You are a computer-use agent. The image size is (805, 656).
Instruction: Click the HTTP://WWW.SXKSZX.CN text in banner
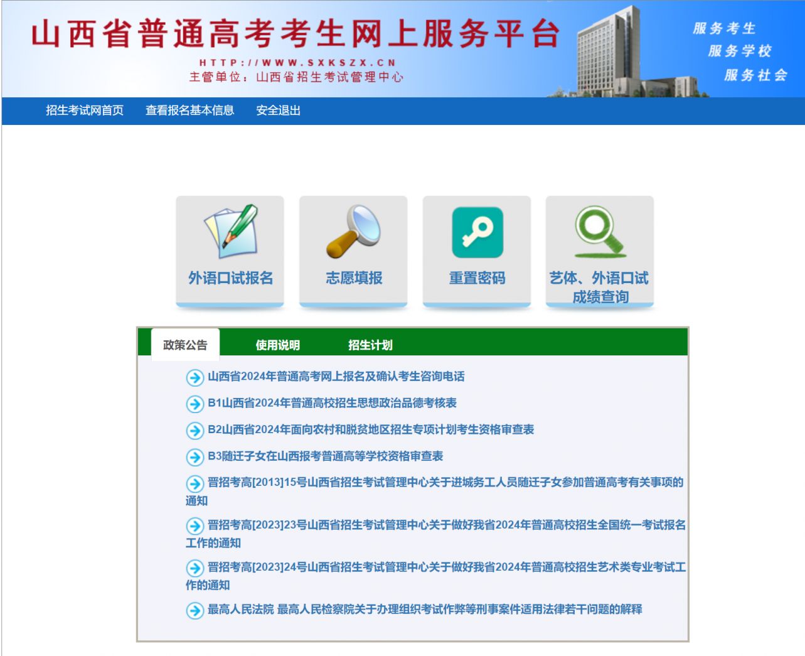297,63
